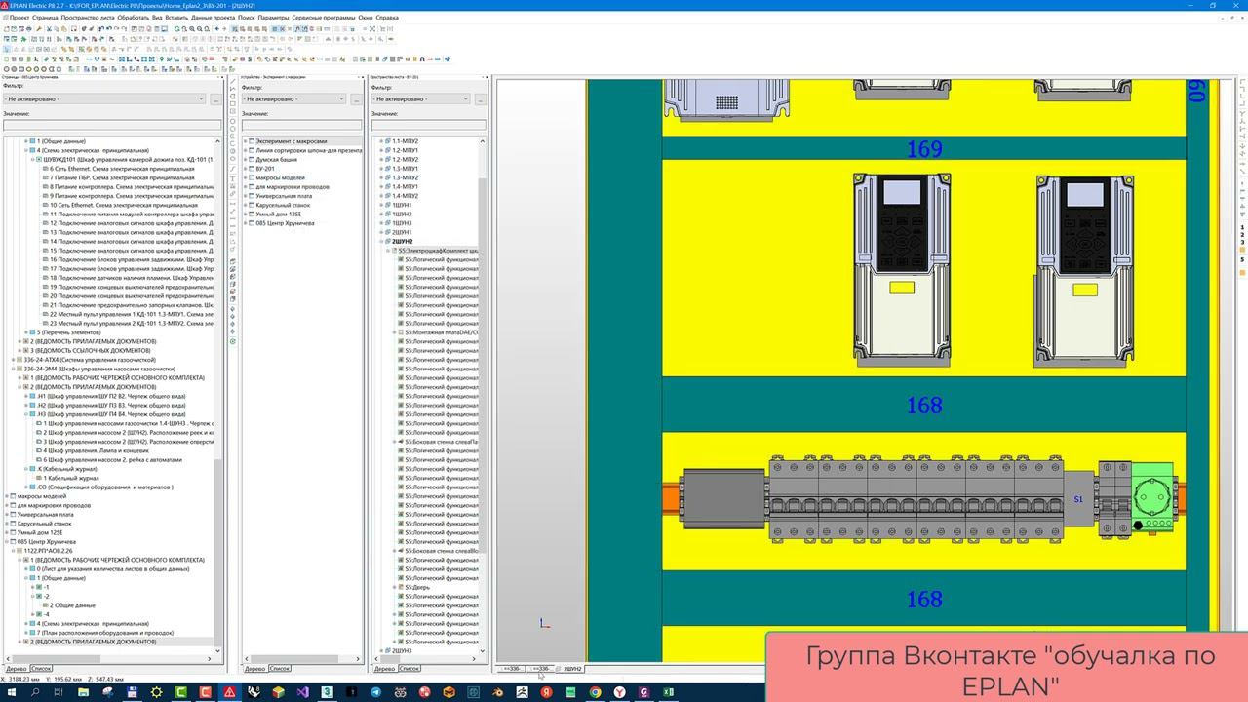Click the '...' filter button in the layout space navigator
This screenshot has width=1248, height=702.
pos(480,98)
